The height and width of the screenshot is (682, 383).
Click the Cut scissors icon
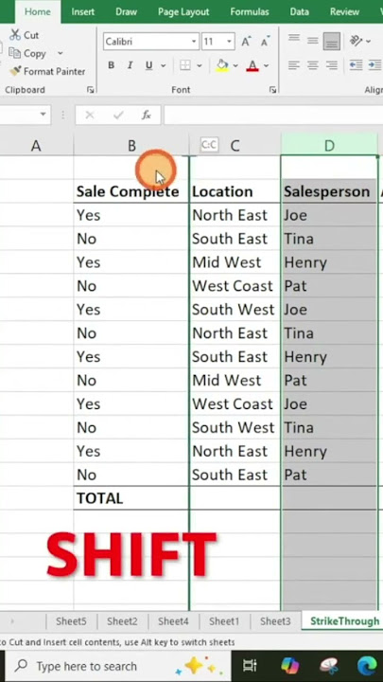coord(15,35)
